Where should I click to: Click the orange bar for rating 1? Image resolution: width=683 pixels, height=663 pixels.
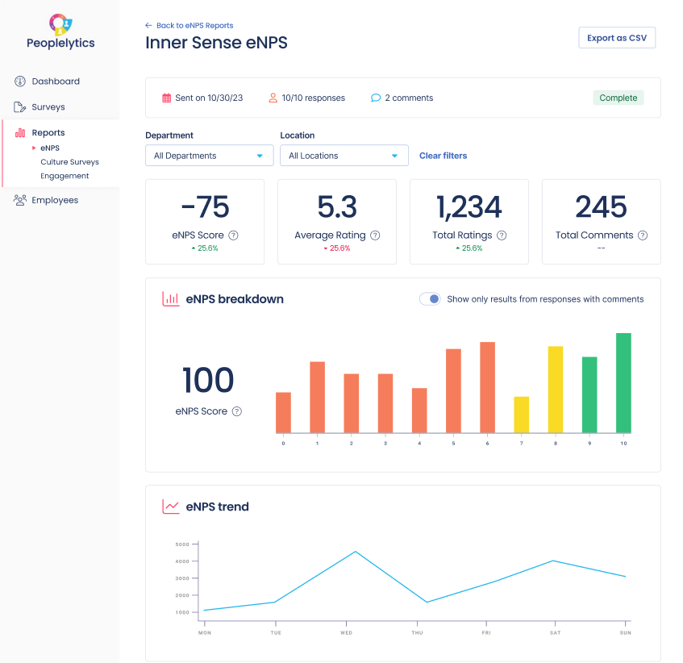317,398
